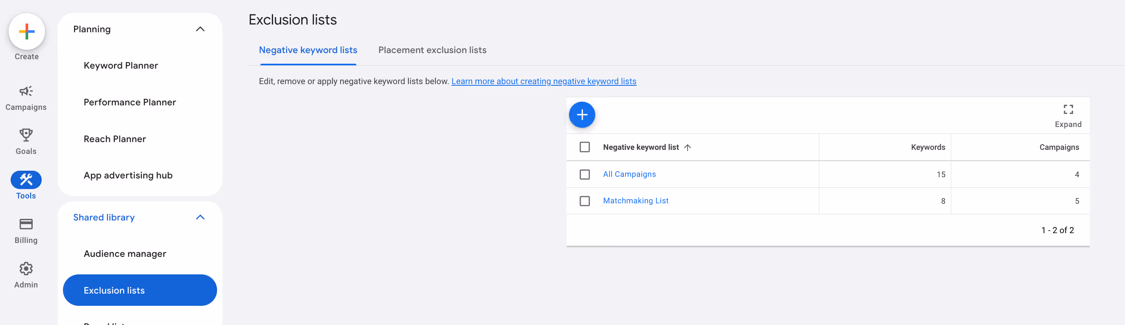Open Goals via the trophy icon
The width and height of the screenshot is (1125, 325).
click(x=26, y=135)
